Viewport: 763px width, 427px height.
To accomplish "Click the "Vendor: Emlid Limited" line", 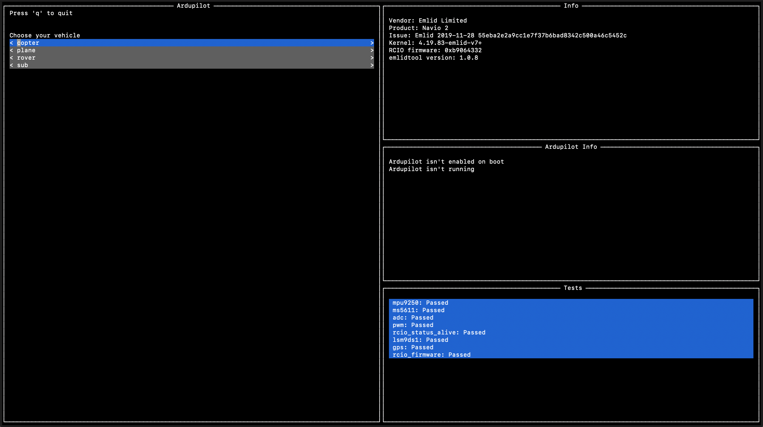I will 428,20.
